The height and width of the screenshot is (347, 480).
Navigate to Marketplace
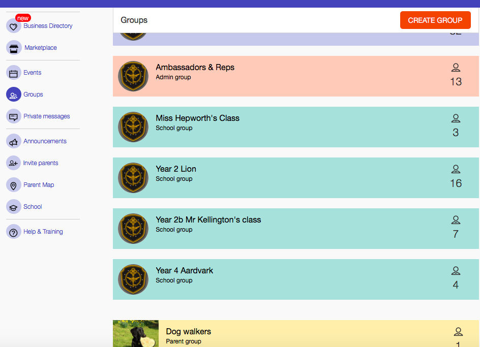40,48
